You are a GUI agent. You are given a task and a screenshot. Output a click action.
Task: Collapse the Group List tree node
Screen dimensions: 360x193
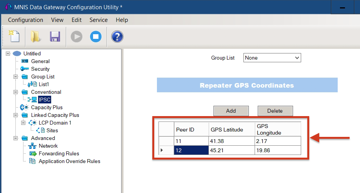(16, 77)
